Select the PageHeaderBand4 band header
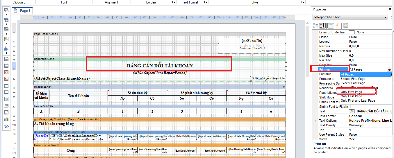The image size is (394, 158). [x=160, y=34]
